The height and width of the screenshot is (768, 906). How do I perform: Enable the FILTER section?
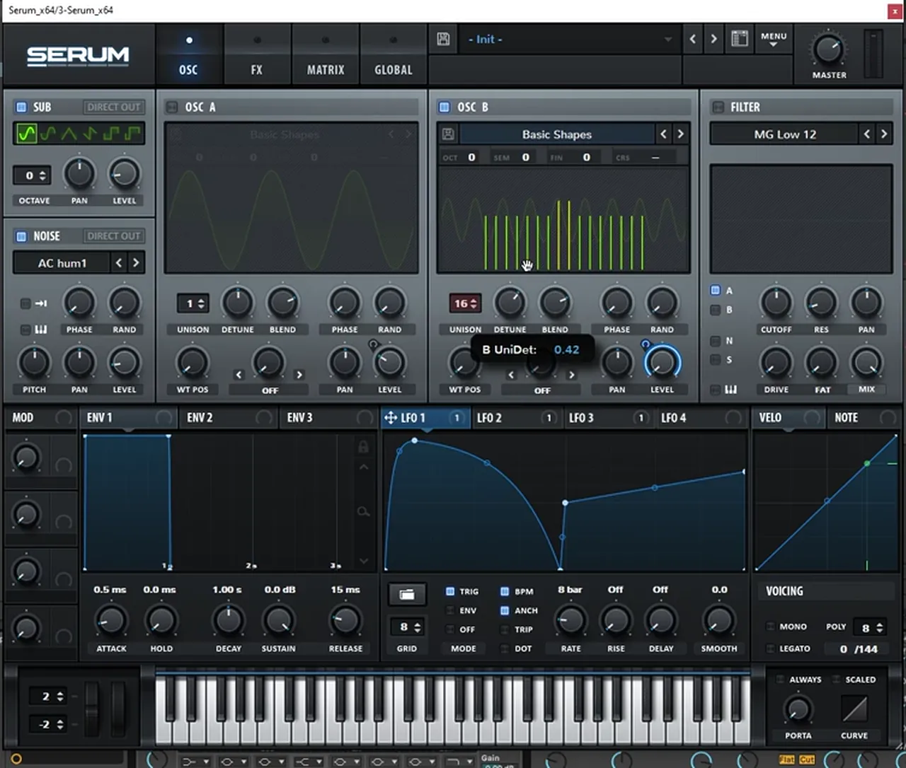718,107
